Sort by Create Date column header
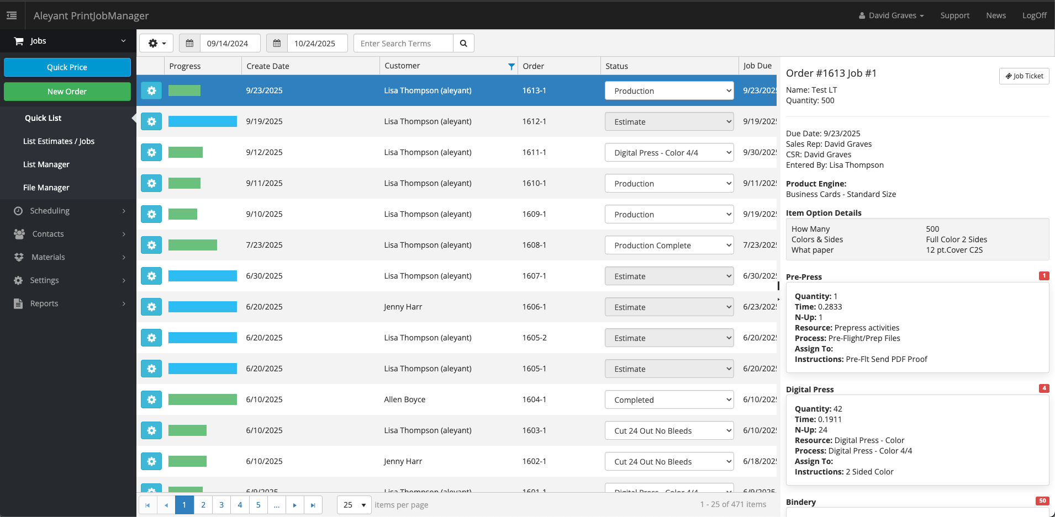Screen dimensions: 1055x517 pyautogui.click(x=268, y=66)
